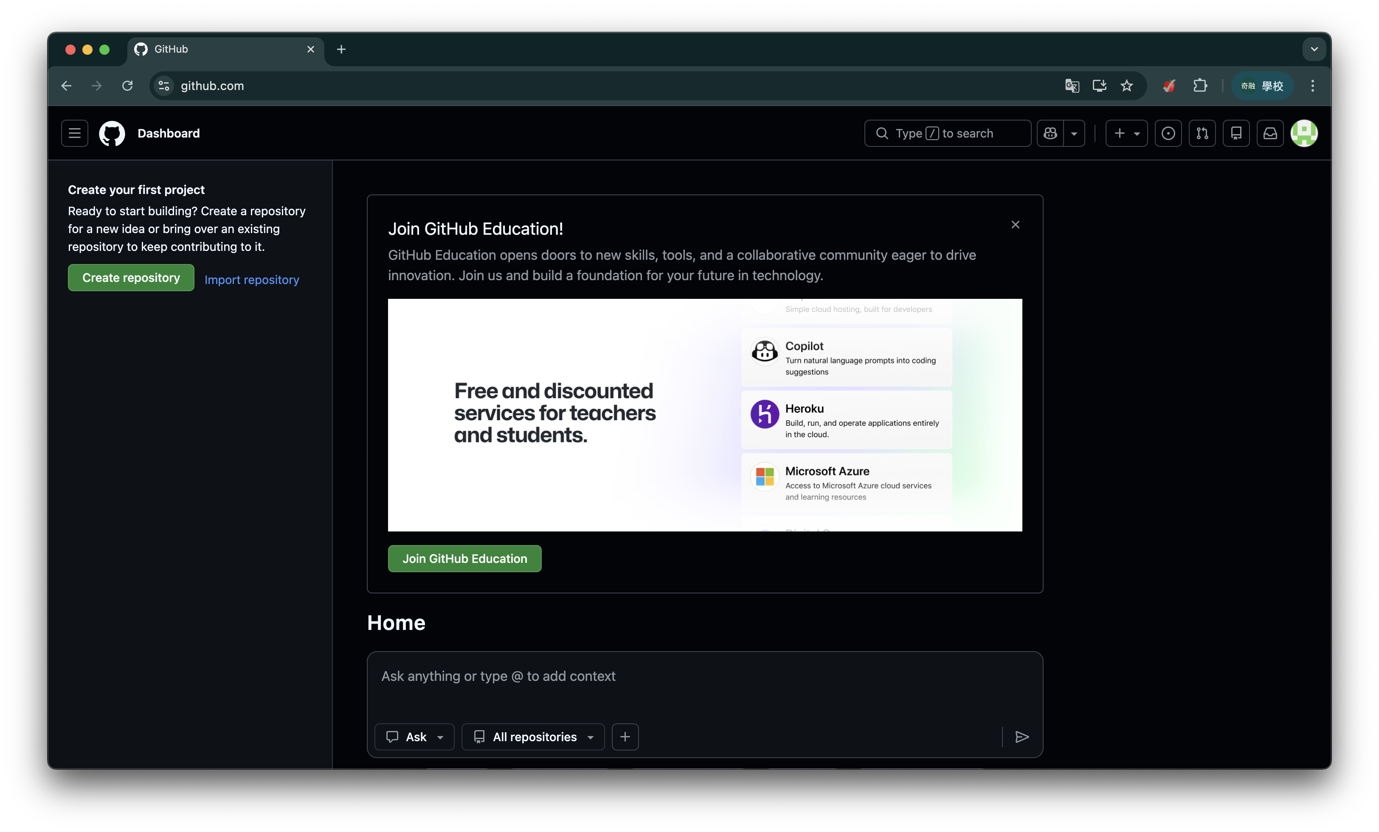
Task: Click the Heroku card in banner
Action: (x=846, y=420)
